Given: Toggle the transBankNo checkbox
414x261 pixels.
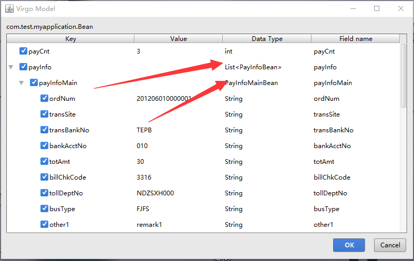Looking at the screenshot, I should click(x=45, y=130).
